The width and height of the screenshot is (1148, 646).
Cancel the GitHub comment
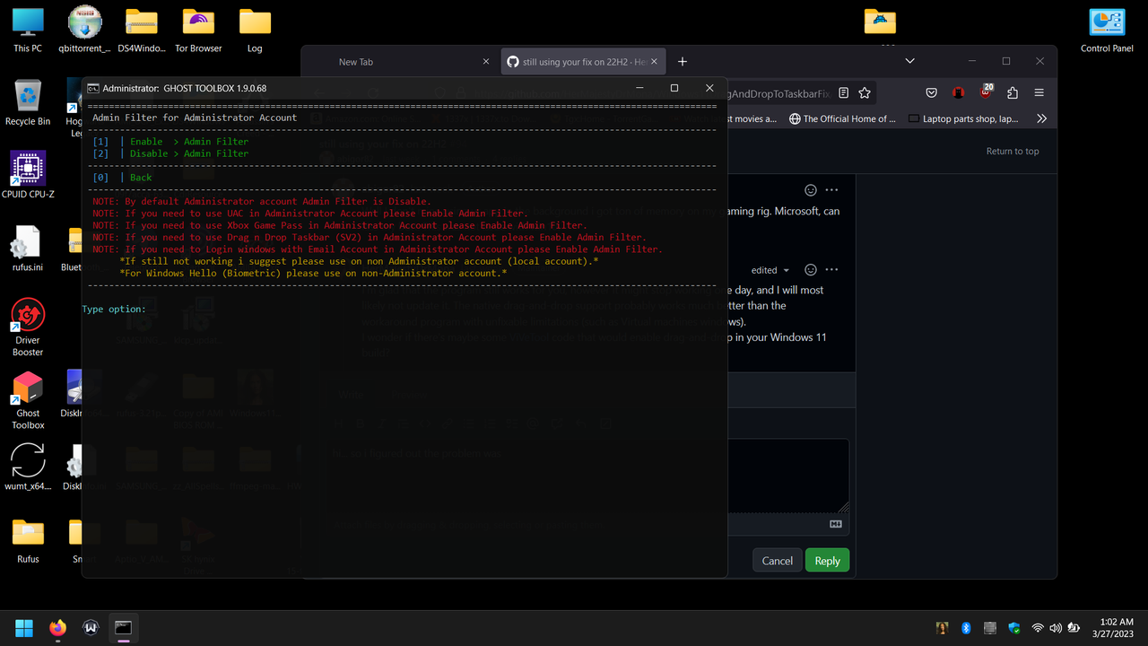pyautogui.click(x=777, y=561)
